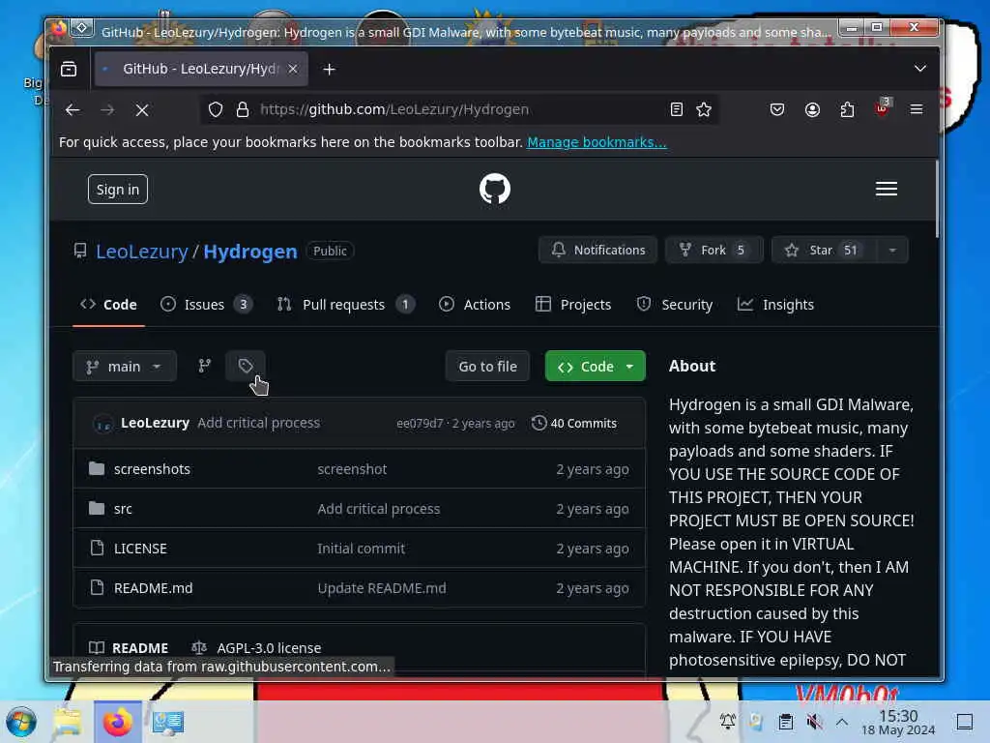Click Firefox taskbar icon
This screenshot has height=743, width=990.
(117, 722)
